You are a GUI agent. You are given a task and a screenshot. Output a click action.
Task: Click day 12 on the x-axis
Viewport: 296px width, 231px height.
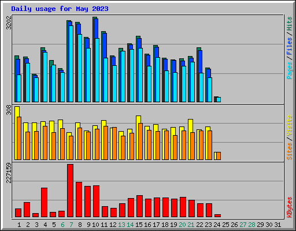click(x=113, y=225)
